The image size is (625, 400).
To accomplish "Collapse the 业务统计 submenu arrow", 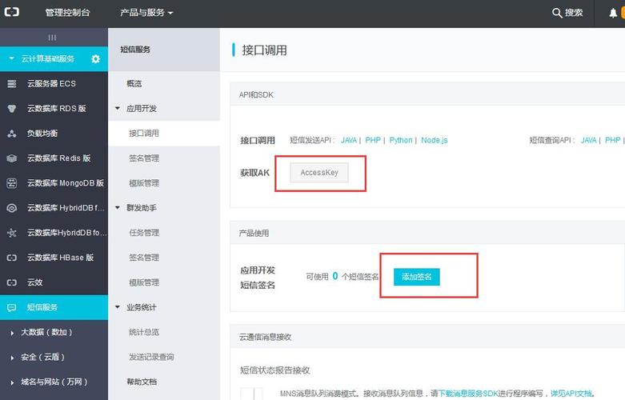I will [118, 307].
